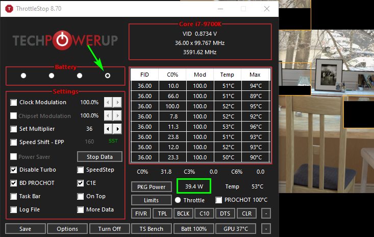Click the BCLK button
Image resolution: width=374 pixels, height=237 pixels.
183,214
